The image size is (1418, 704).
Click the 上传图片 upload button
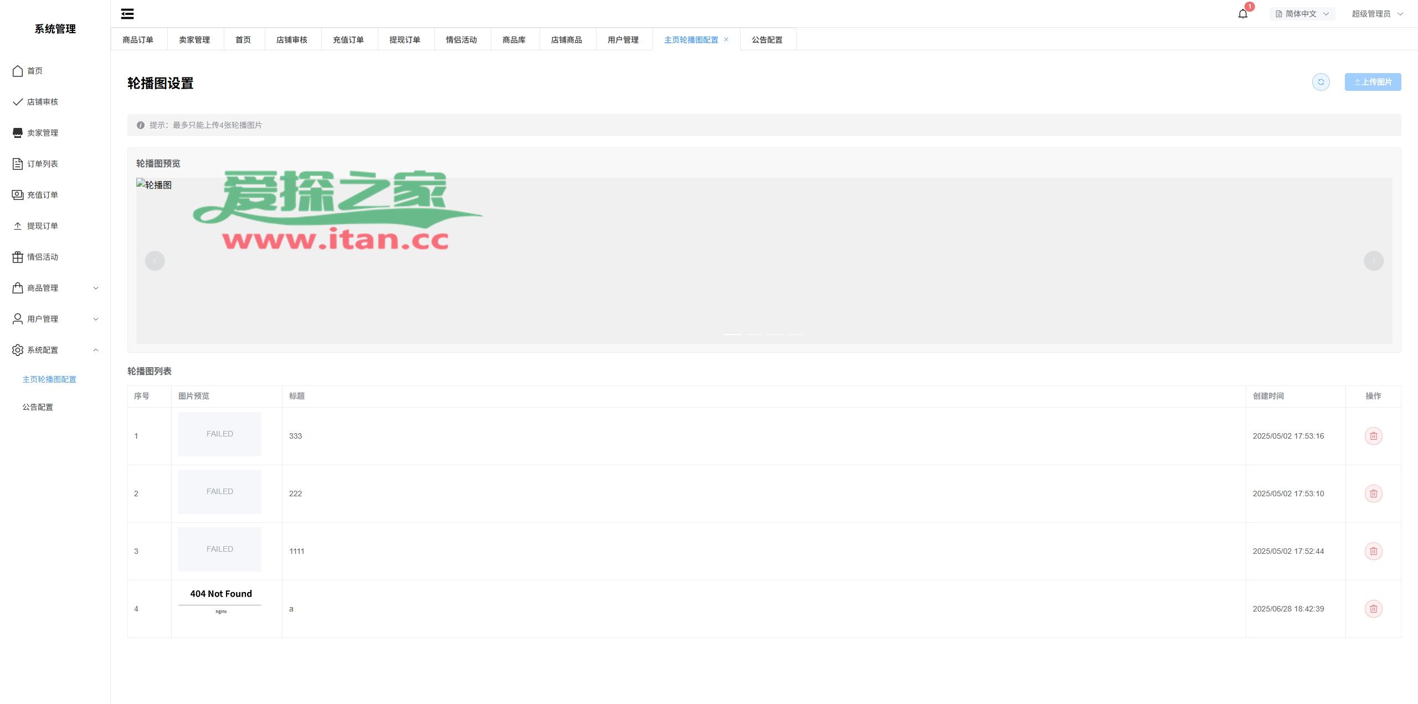1373,82
